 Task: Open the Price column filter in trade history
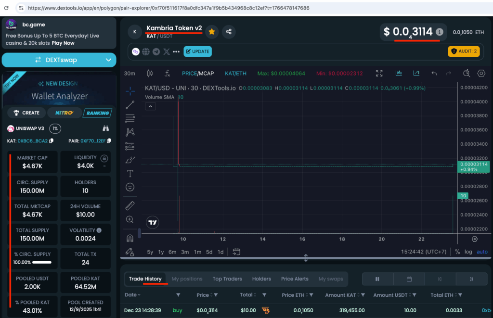click(215, 295)
